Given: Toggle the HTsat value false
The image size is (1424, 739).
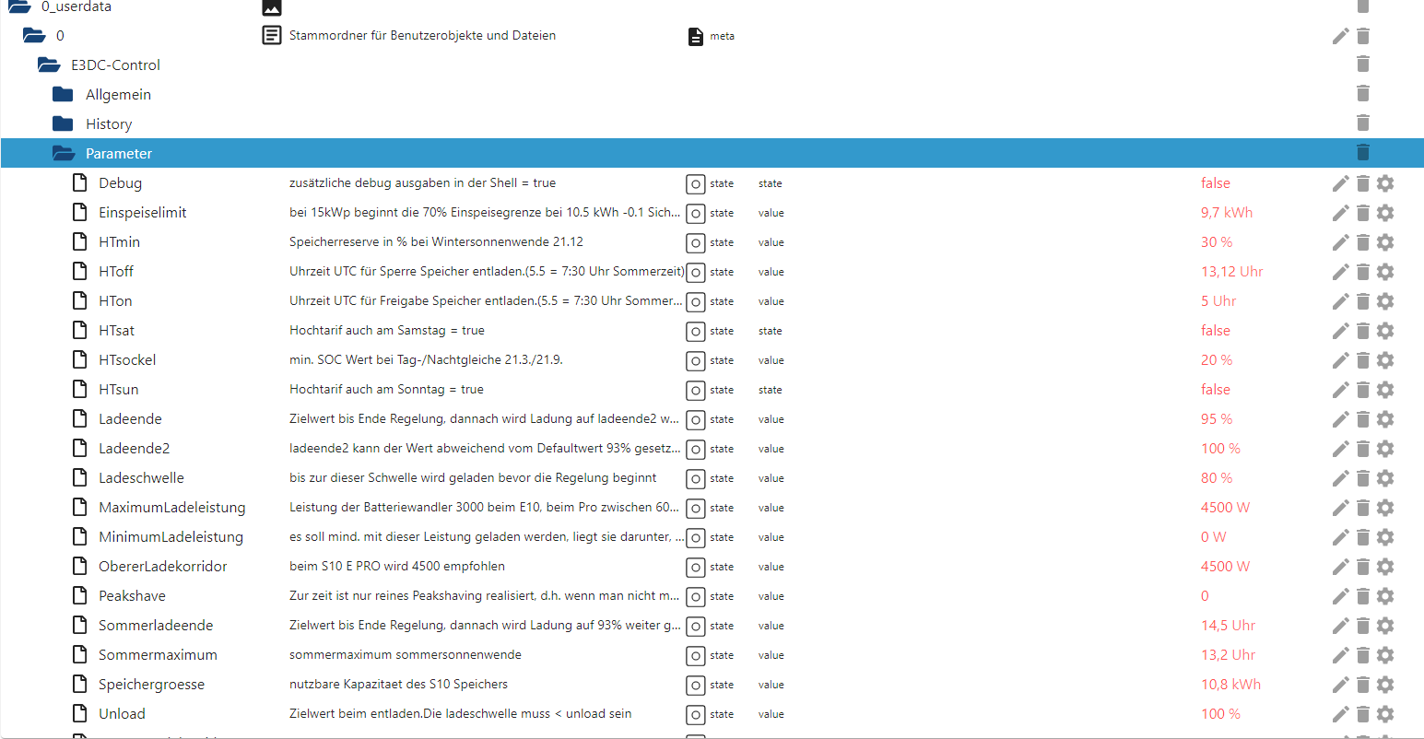Looking at the screenshot, I should (1215, 331).
